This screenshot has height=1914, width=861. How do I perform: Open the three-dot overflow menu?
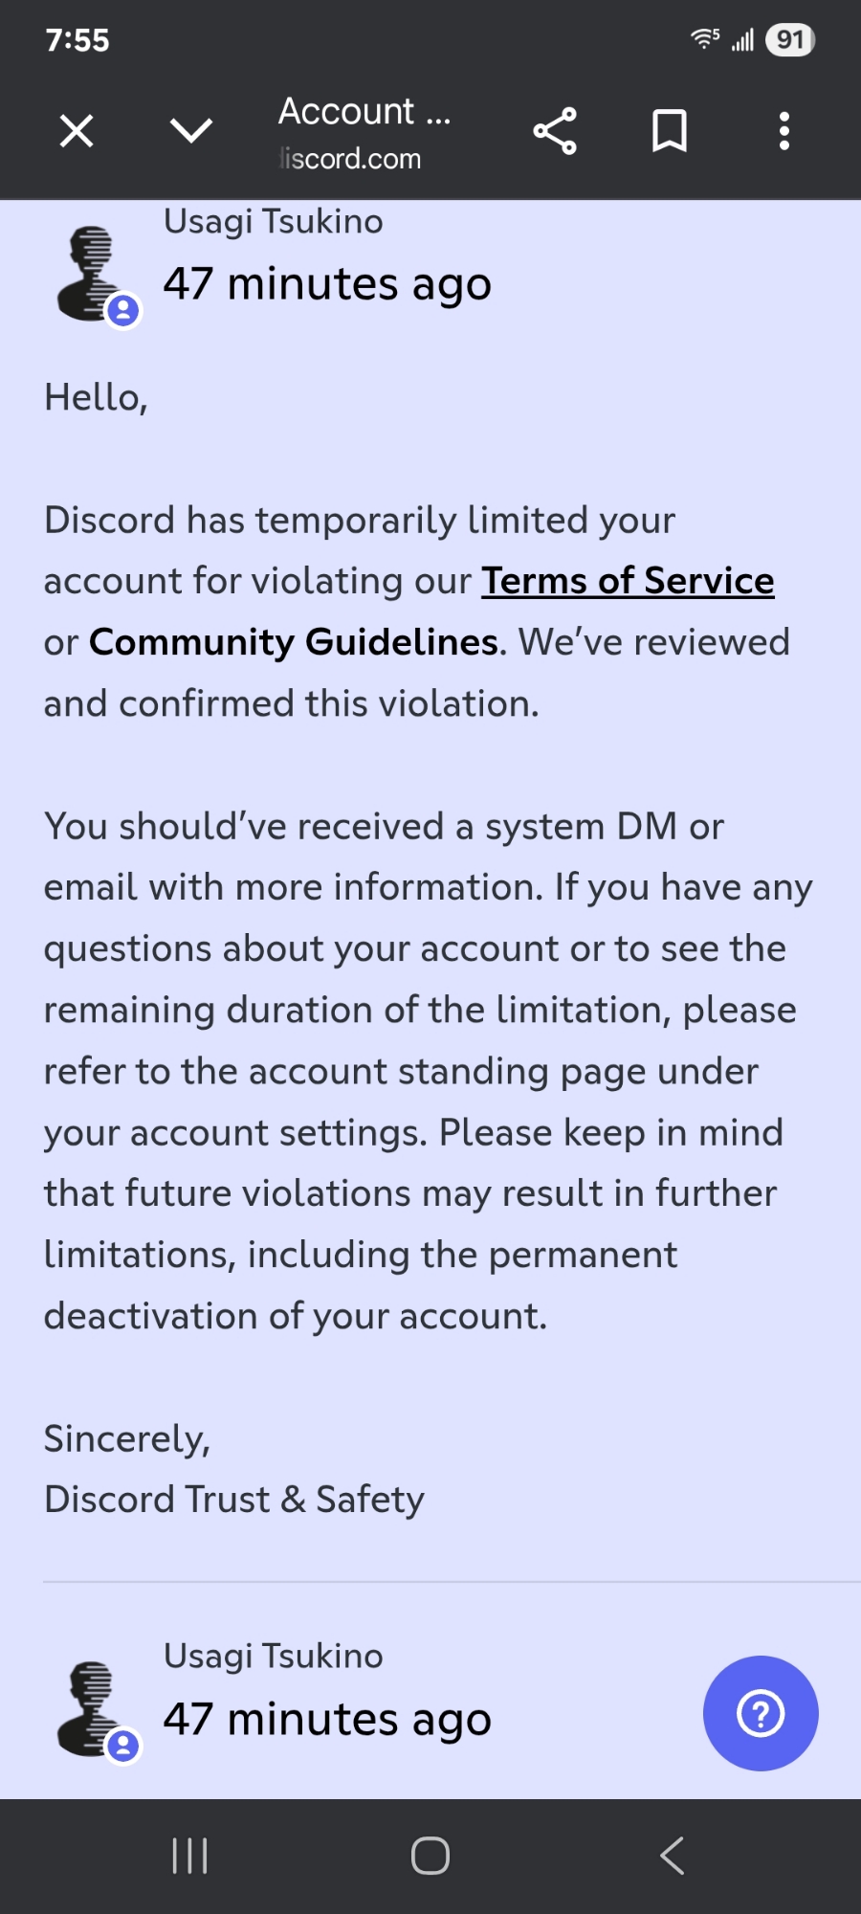click(x=784, y=131)
